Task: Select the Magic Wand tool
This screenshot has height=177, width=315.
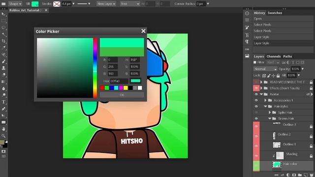Action: (x=3, y=34)
